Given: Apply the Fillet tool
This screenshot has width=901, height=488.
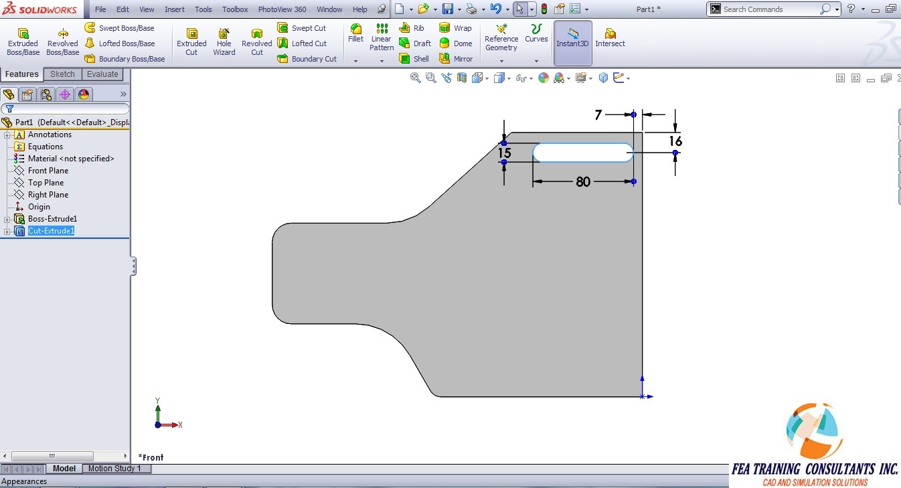Looking at the screenshot, I should 356,33.
